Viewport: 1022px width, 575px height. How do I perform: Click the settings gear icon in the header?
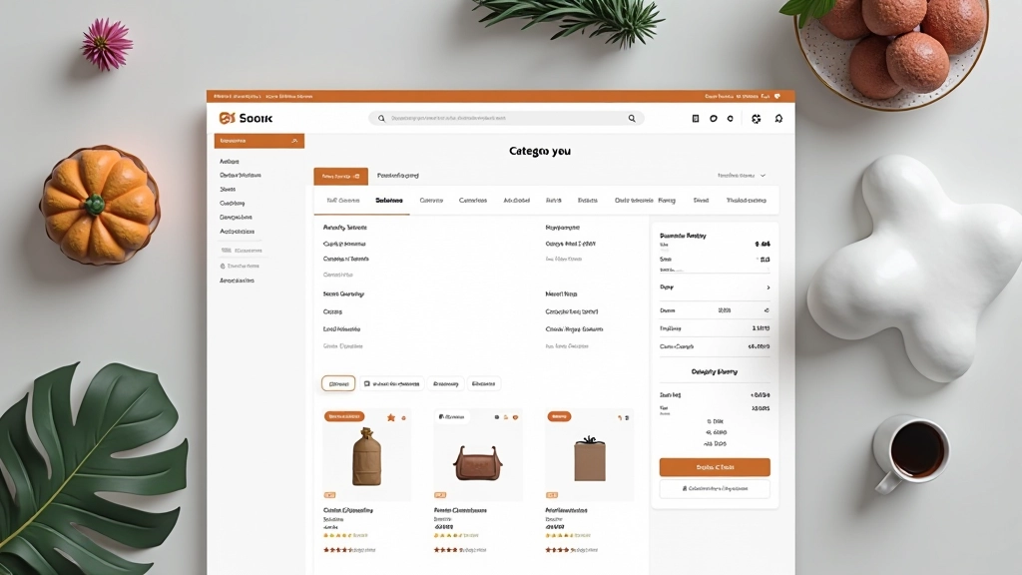756,119
